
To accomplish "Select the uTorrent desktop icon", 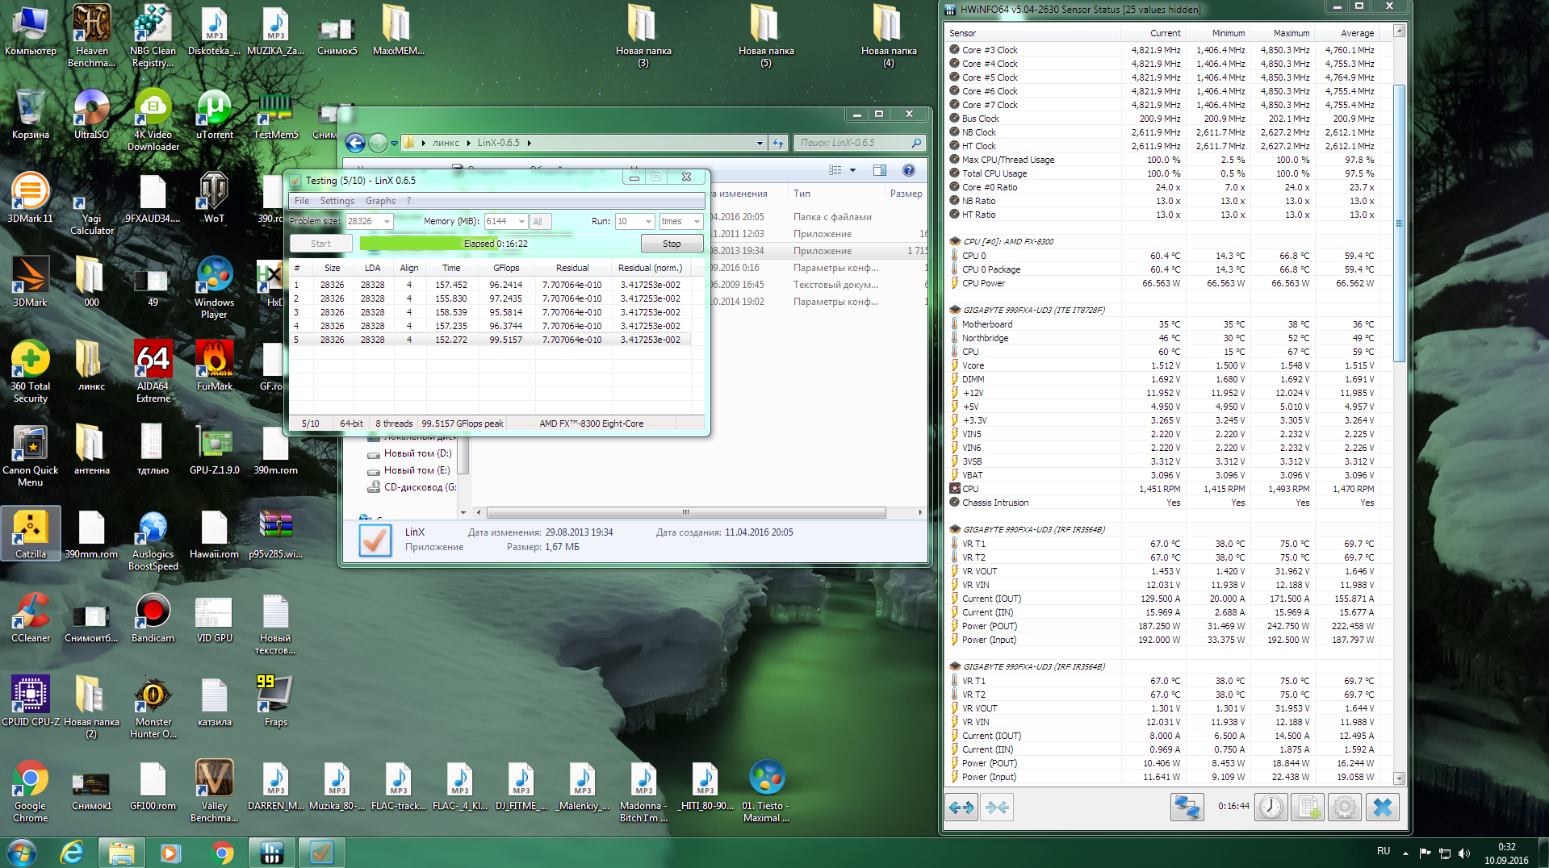I will (x=215, y=114).
